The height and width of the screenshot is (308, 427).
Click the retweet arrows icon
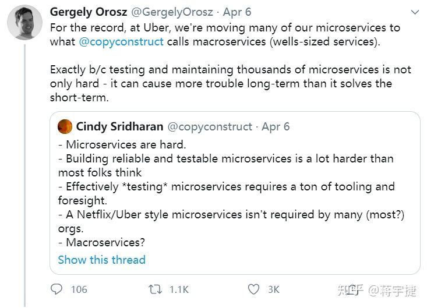tap(155, 289)
